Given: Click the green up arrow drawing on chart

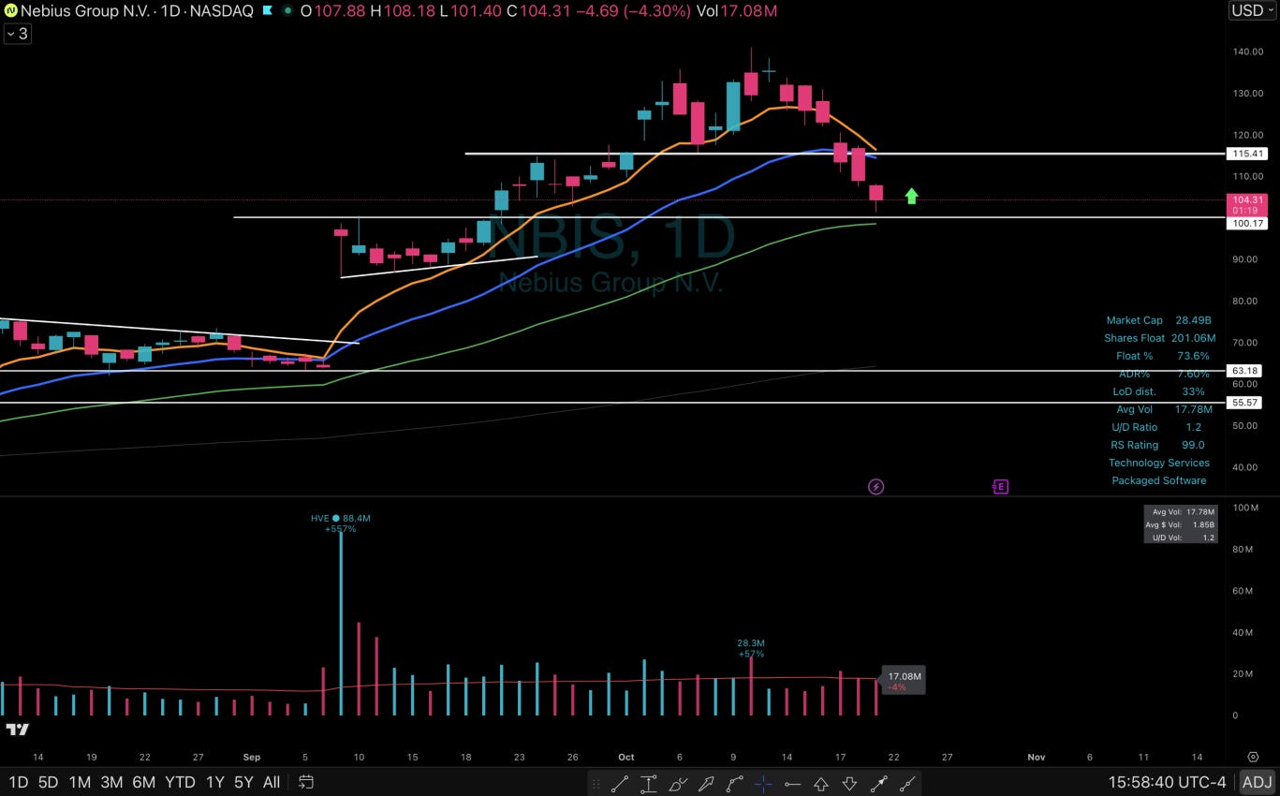Looking at the screenshot, I should click(911, 196).
